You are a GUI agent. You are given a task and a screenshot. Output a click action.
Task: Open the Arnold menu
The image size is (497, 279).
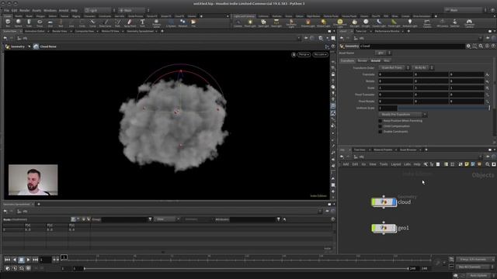coord(64,10)
